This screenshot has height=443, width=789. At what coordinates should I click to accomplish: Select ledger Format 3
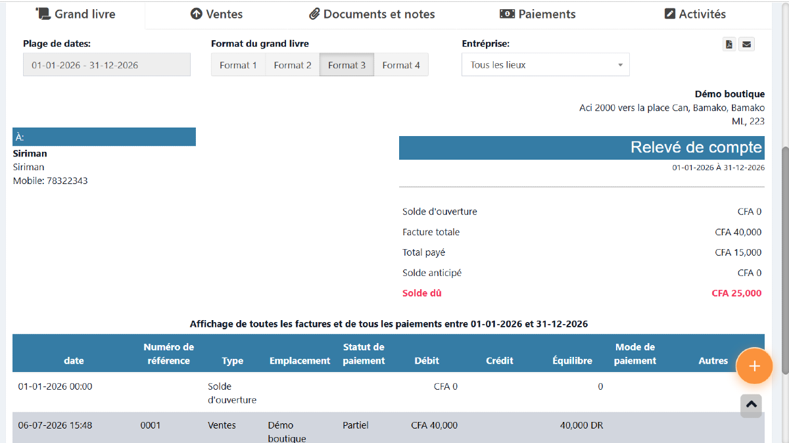click(347, 65)
